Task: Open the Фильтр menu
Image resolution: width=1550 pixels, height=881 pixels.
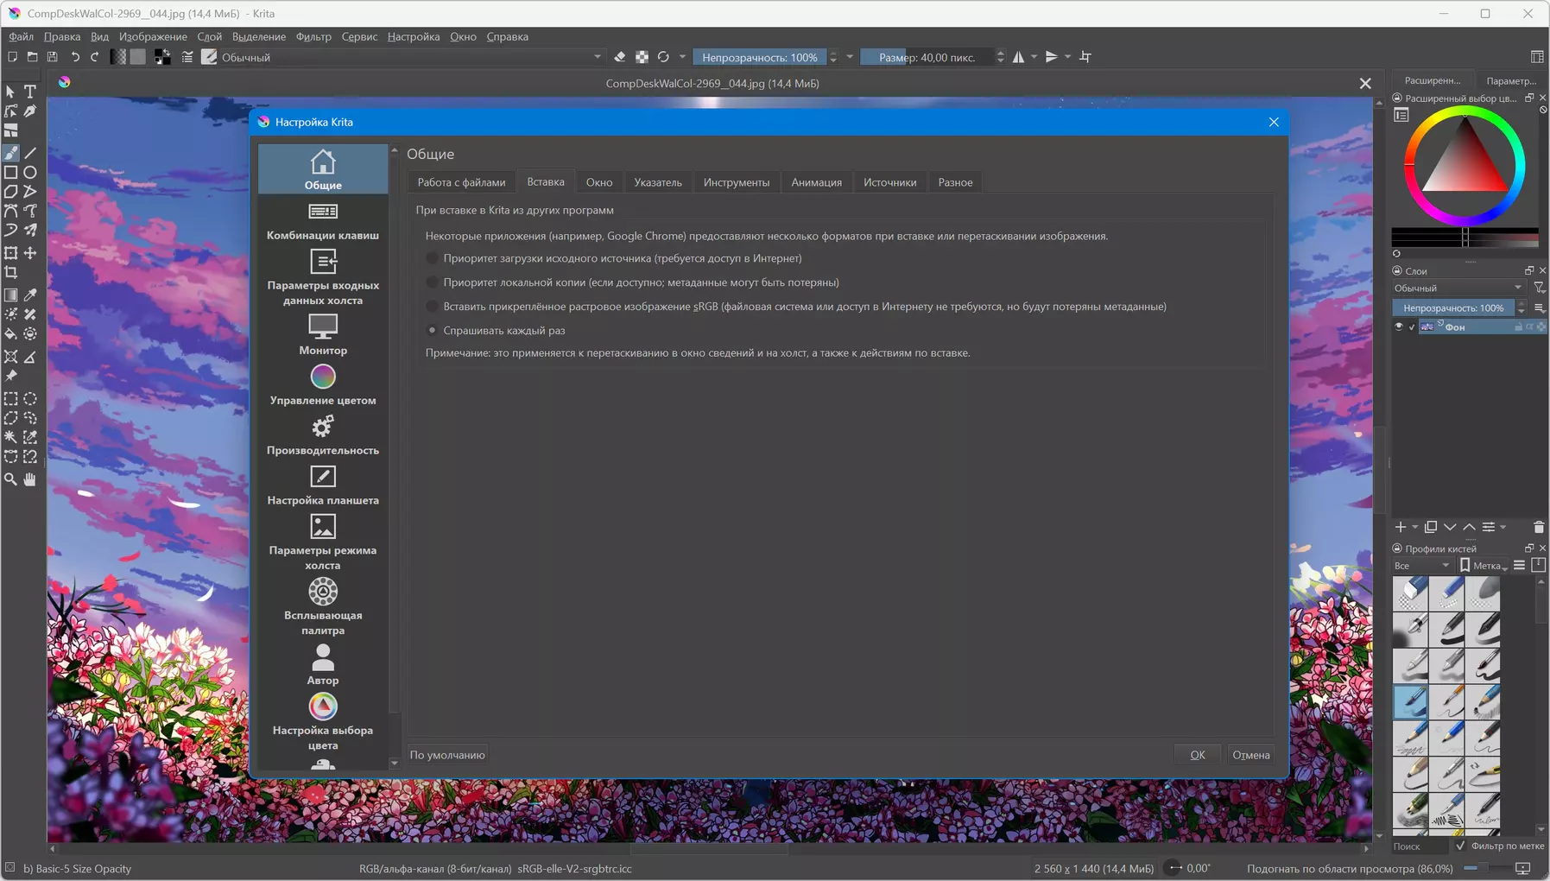Action: point(313,36)
